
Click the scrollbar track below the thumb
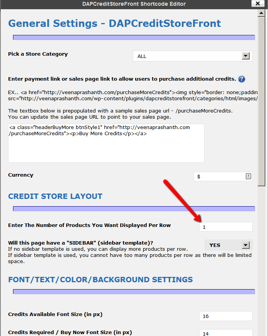pos(261,261)
